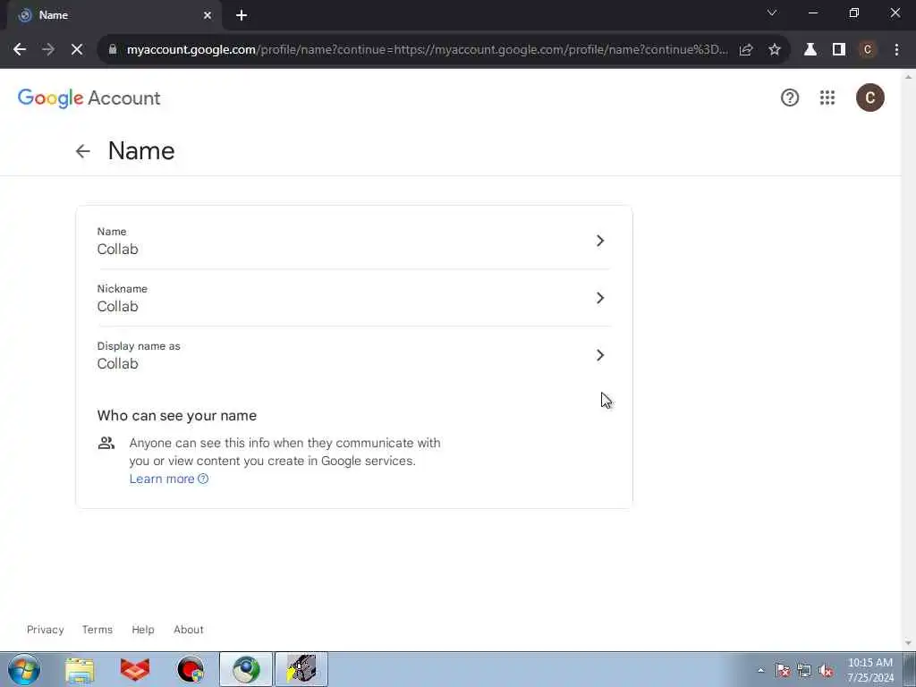Click the network tray icon
Viewport: 916px width, 687px height.
[x=804, y=671]
